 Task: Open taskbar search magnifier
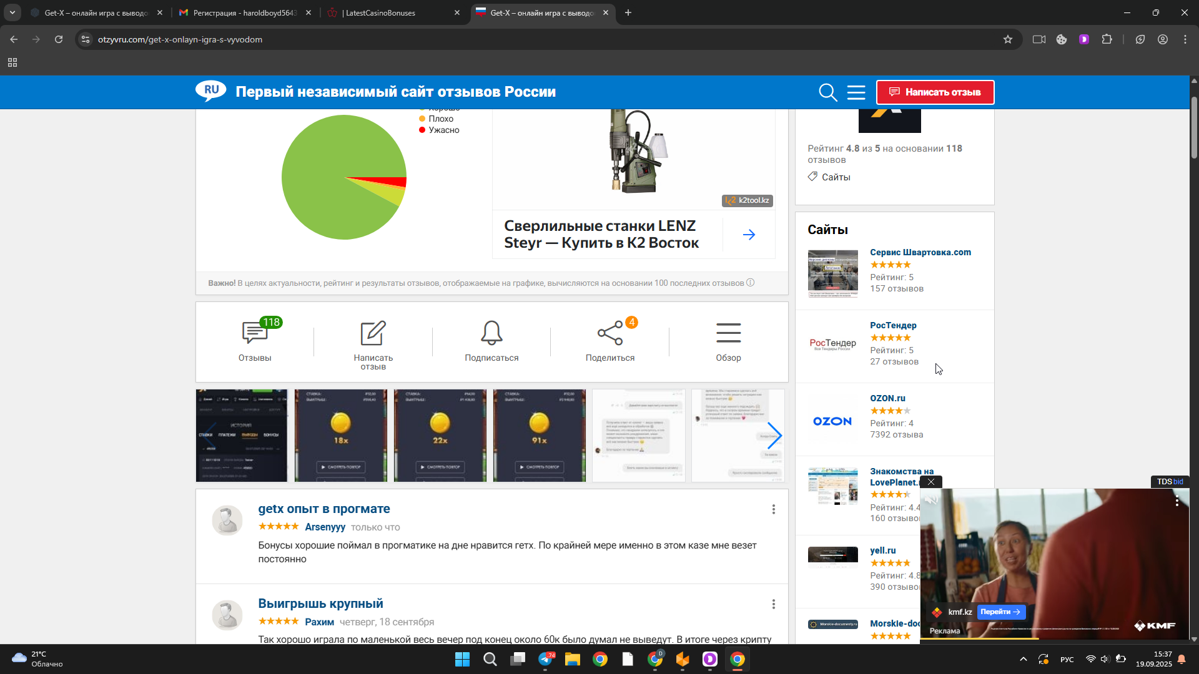point(490,660)
